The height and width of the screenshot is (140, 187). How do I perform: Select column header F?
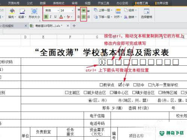tap(70, 37)
